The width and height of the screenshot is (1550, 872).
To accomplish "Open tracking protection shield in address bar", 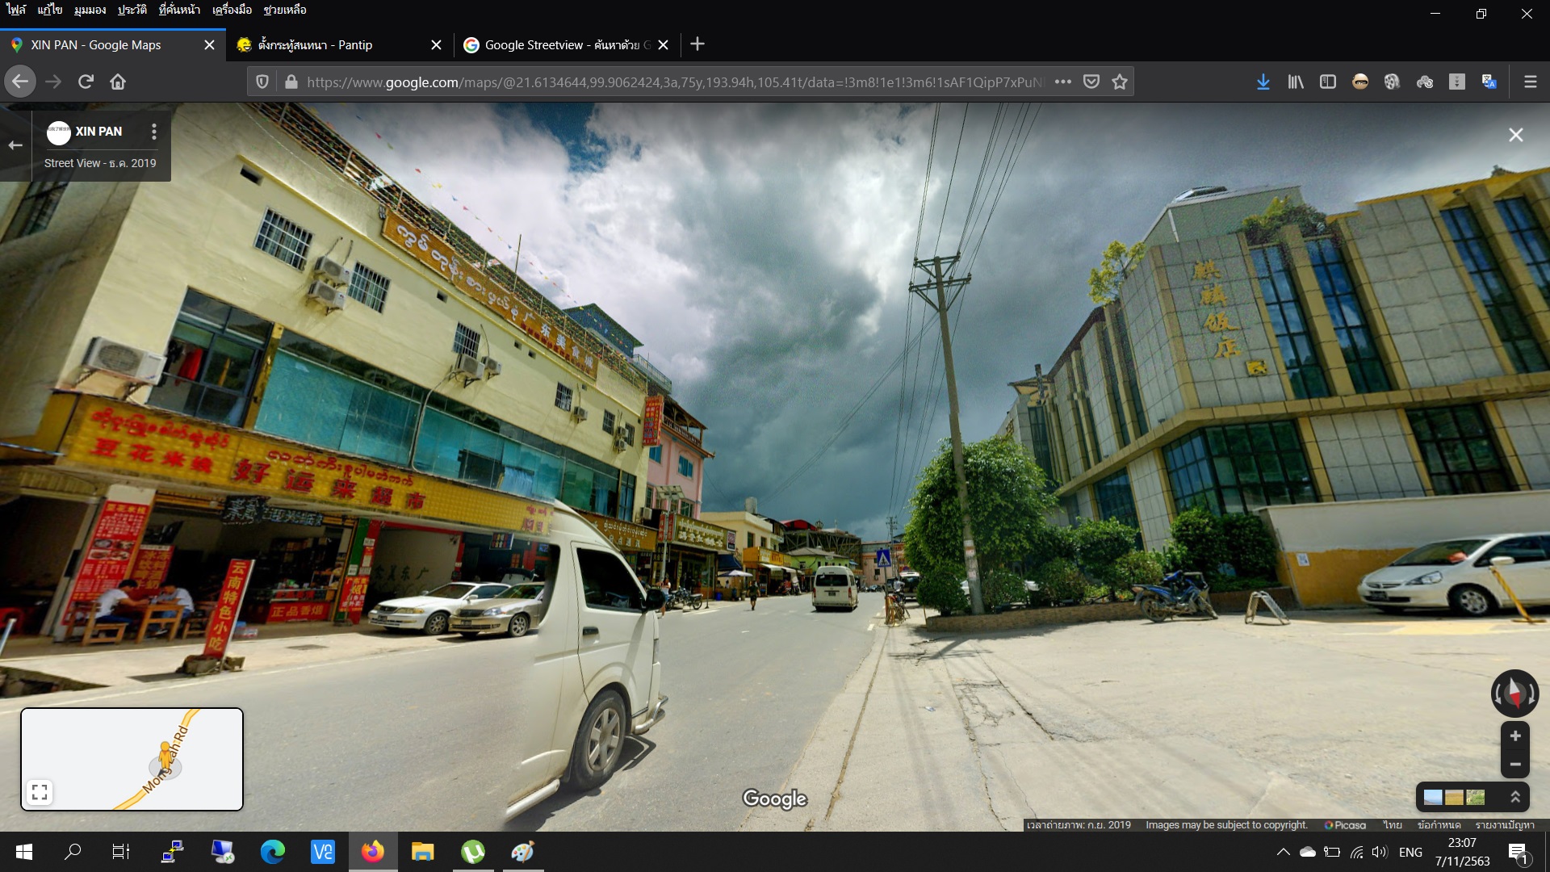I will (x=262, y=82).
